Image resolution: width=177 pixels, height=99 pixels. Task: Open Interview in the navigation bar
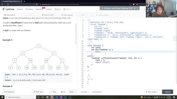pos(39,9)
